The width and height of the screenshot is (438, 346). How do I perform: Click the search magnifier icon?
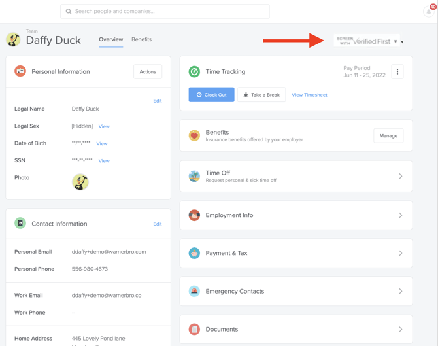[x=69, y=12]
